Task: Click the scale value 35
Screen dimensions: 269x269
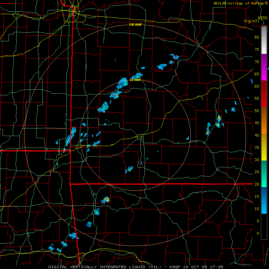Action: (257, 148)
